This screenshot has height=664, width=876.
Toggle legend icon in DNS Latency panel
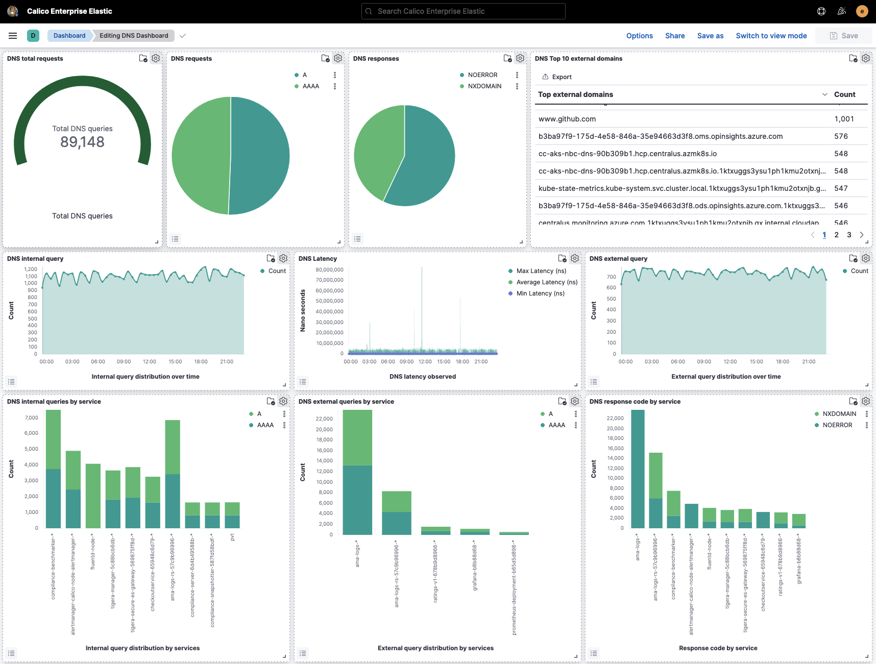click(x=303, y=382)
